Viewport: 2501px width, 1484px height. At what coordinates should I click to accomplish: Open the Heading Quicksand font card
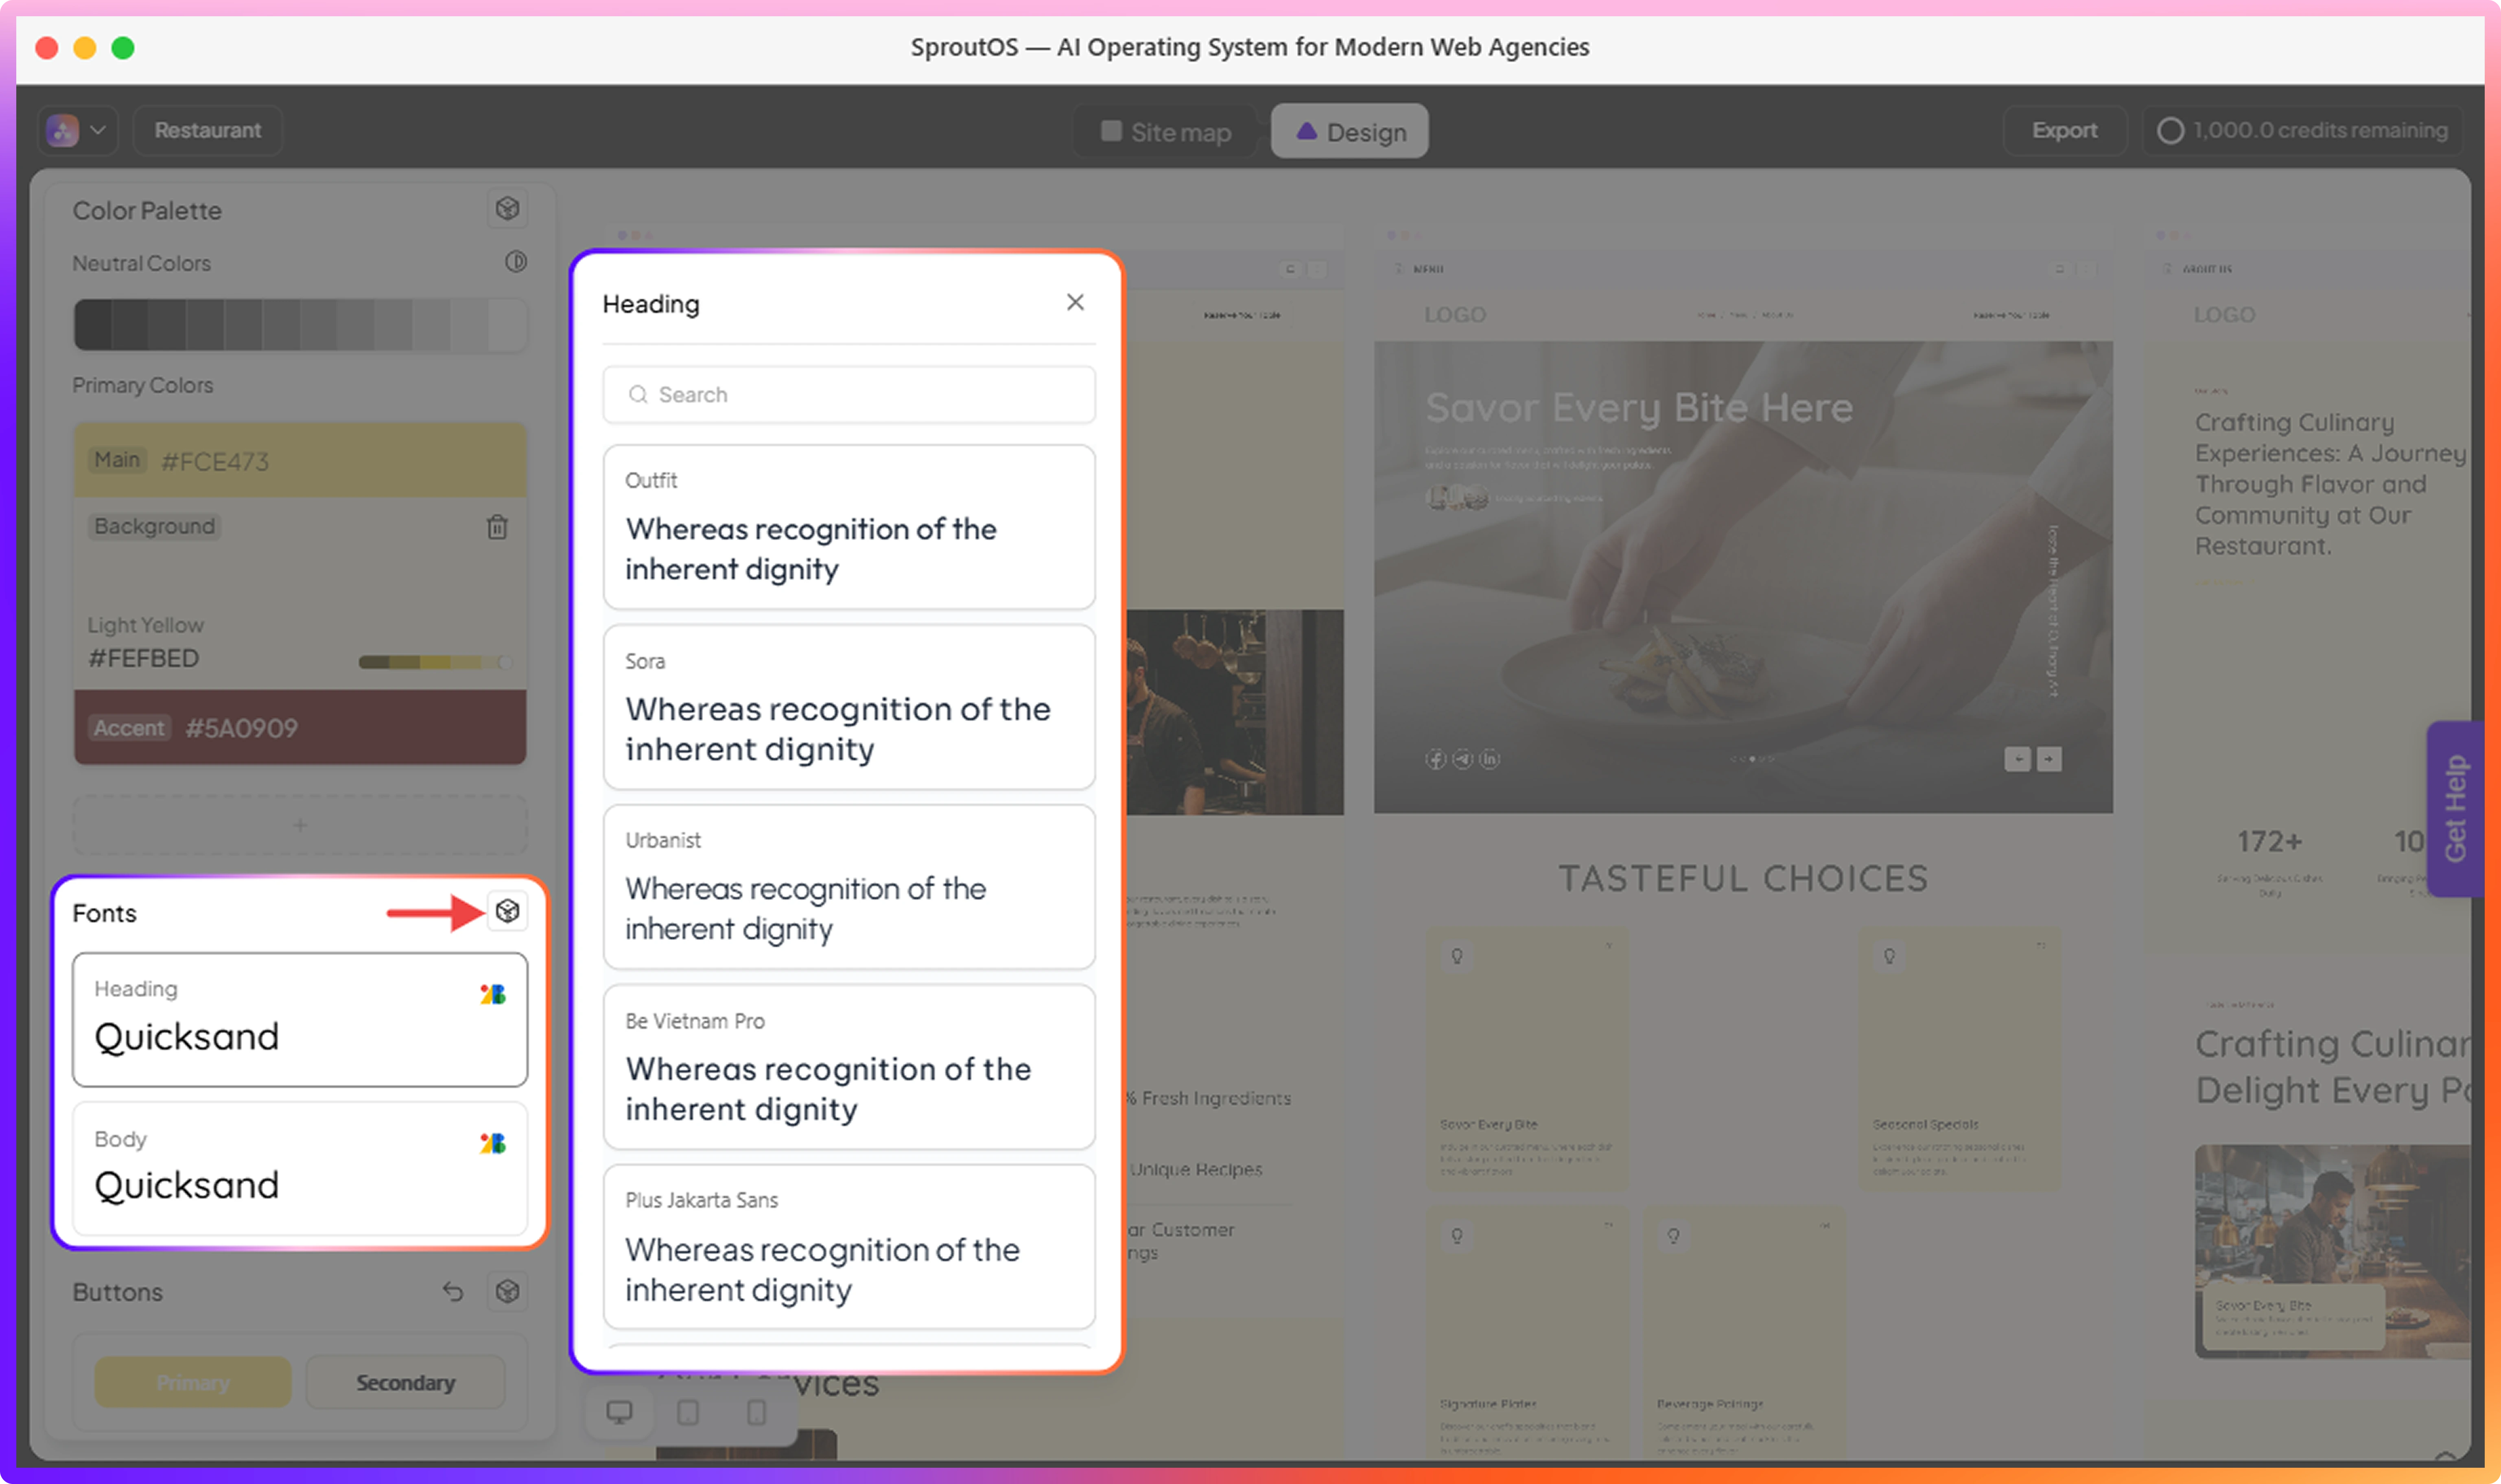tap(300, 1019)
